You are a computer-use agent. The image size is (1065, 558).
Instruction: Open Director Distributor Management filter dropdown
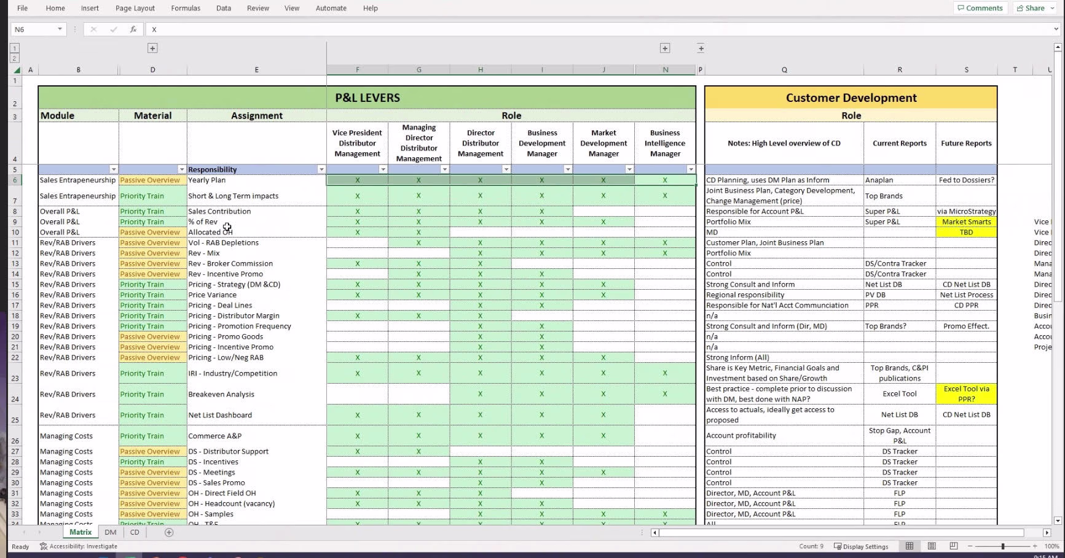pos(506,169)
